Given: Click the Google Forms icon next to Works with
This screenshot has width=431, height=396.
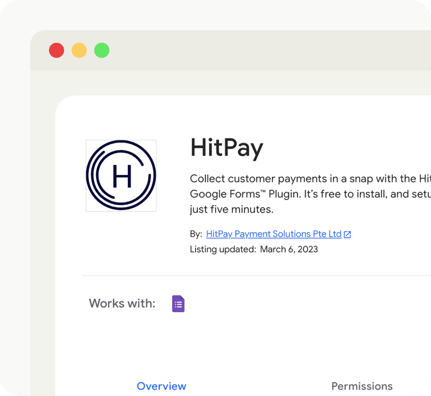Looking at the screenshot, I should pos(178,303).
